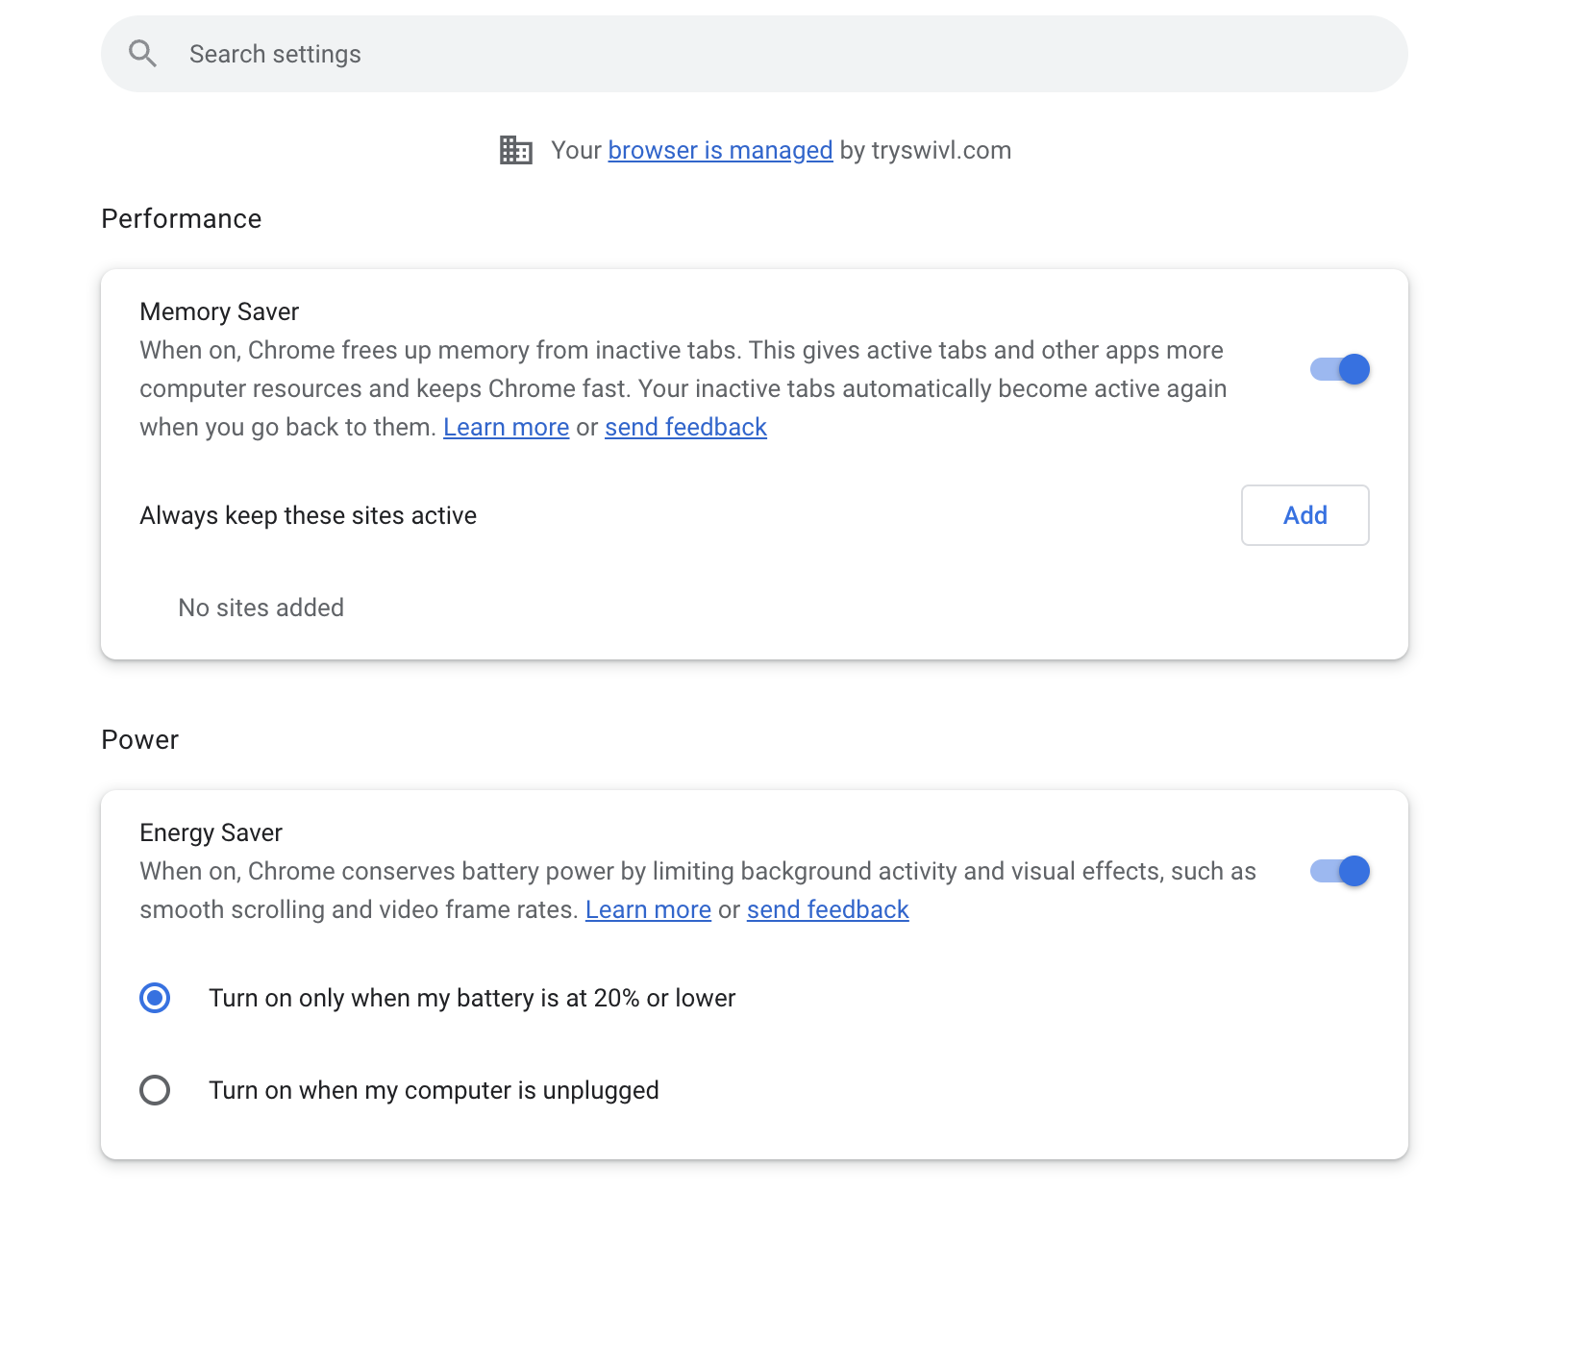The height and width of the screenshot is (1365, 1590).
Task: Select the 20% battery radio button
Action: (155, 998)
